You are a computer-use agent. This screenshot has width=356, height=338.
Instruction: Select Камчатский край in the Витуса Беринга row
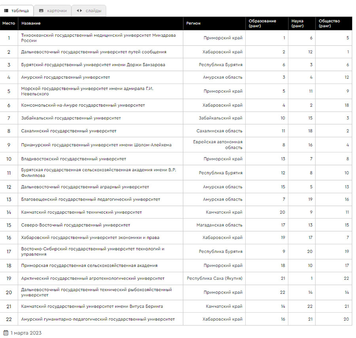[x=224, y=306]
